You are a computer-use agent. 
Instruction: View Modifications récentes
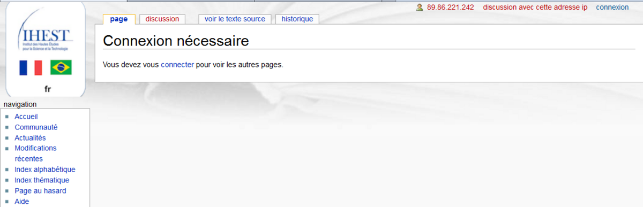[x=35, y=154]
